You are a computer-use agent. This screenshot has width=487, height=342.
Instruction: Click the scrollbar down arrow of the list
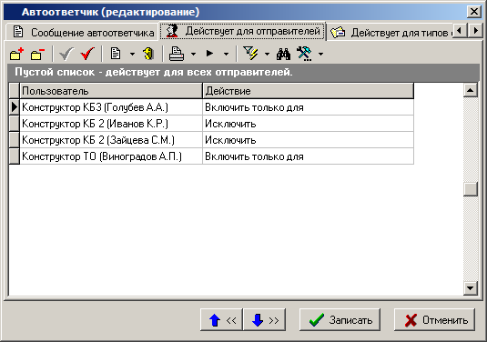pyautogui.click(x=471, y=288)
